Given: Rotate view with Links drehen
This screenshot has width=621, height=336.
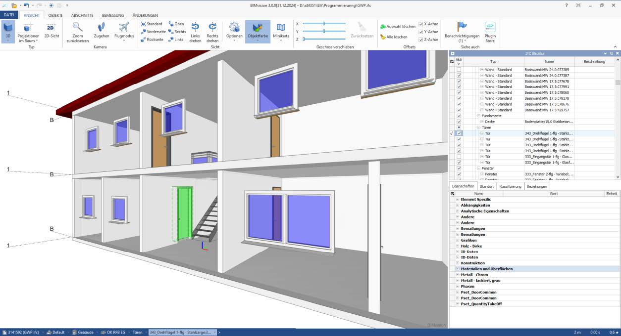Looking at the screenshot, I should click(195, 32).
